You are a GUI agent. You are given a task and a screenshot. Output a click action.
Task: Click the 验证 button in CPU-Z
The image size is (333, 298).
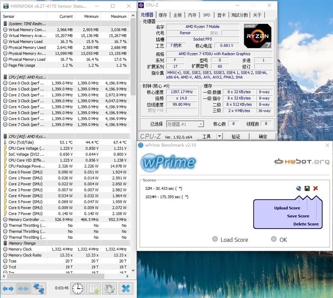pos(236,136)
